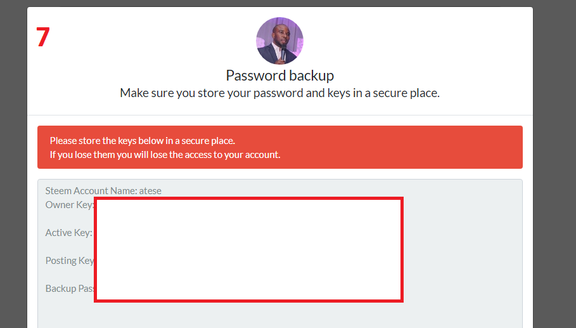
Task: Click the circular profile avatar photo
Action: click(x=279, y=41)
